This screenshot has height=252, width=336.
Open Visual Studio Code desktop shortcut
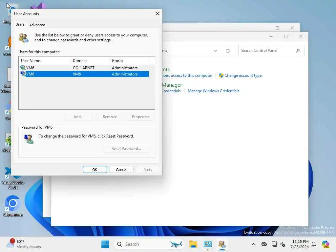pyautogui.click(x=13, y=178)
